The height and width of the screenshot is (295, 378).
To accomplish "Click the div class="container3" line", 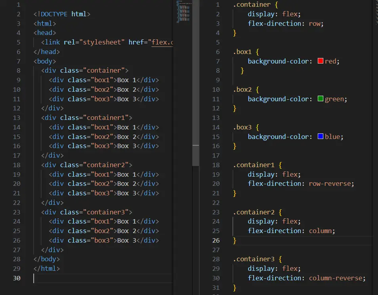I will click(87, 212).
